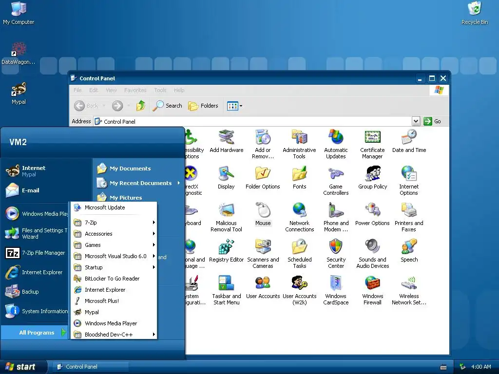Launch Microsoft Plus! from programs menu
The width and height of the screenshot is (499, 374).
114,301
